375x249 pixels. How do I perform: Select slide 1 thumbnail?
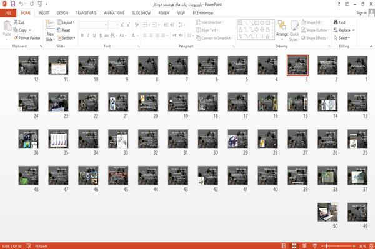point(357,65)
